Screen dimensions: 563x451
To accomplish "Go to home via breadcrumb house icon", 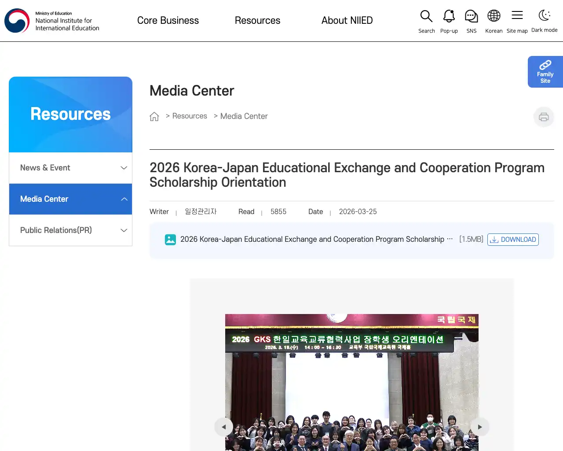I will click(x=154, y=116).
